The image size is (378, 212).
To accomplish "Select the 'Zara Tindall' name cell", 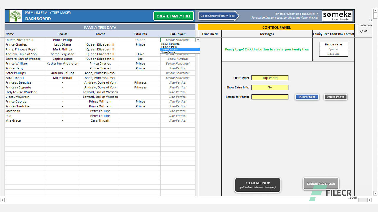I will point(25,78).
